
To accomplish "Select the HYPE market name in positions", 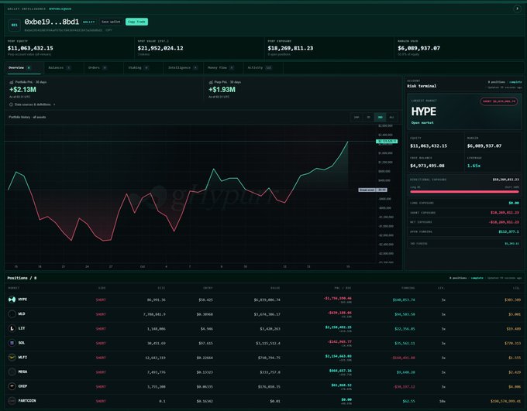I will (x=22, y=300).
